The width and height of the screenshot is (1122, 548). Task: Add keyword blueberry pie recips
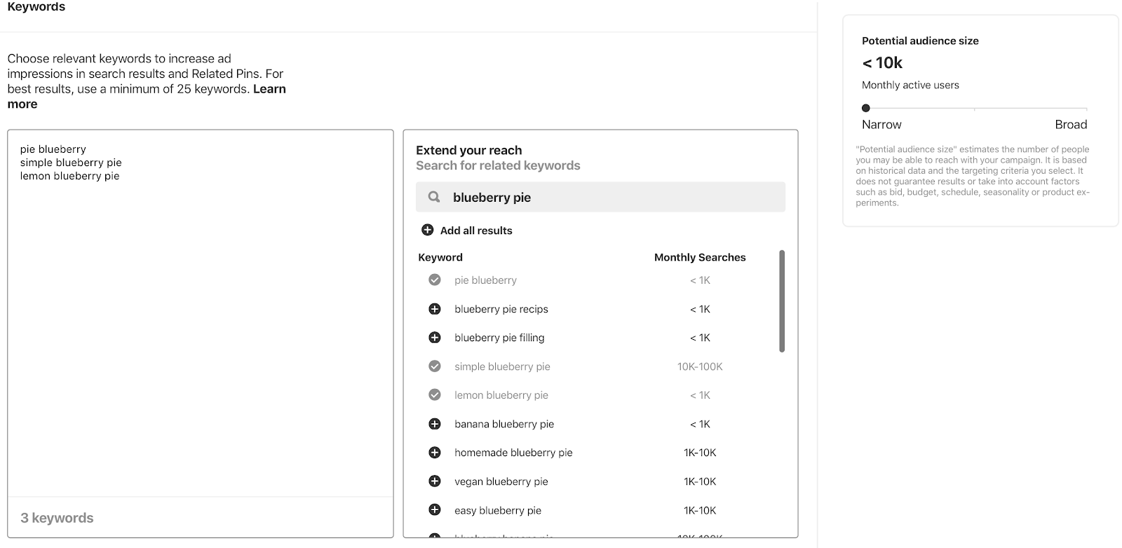click(x=435, y=309)
